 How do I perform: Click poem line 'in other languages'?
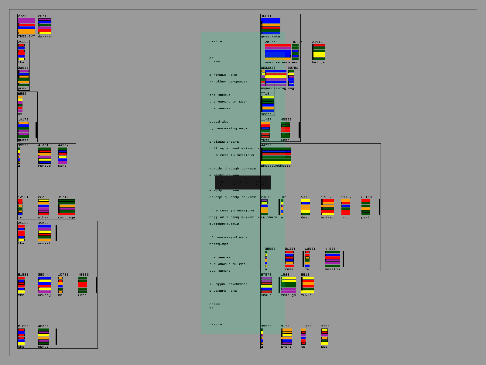[x=228, y=82]
